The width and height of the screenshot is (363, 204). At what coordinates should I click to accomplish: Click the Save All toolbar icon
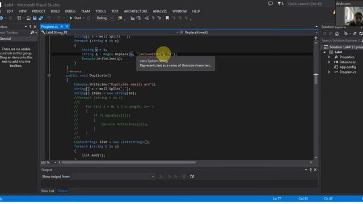(x=41, y=18)
